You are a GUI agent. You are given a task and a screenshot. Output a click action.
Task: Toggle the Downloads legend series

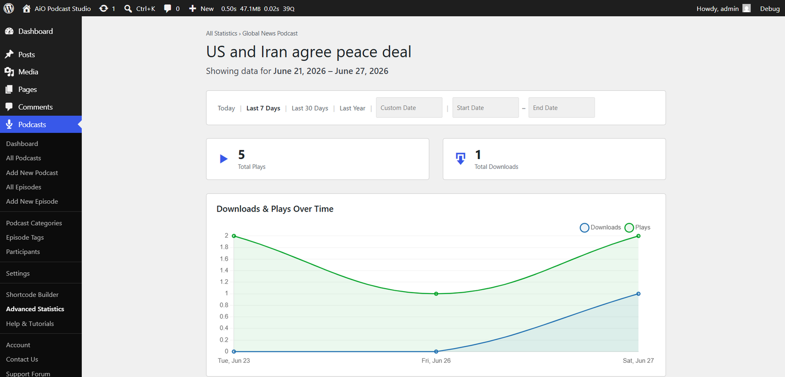(601, 227)
